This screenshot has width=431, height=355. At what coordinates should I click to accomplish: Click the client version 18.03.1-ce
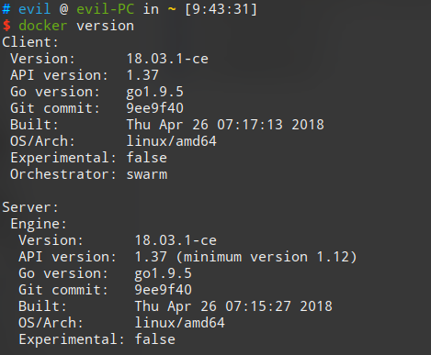click(167, 59)
